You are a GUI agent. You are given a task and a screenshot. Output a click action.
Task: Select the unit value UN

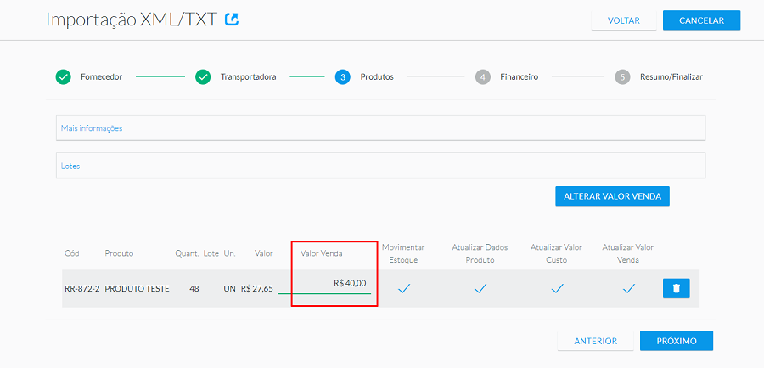[x=229, y=288]
